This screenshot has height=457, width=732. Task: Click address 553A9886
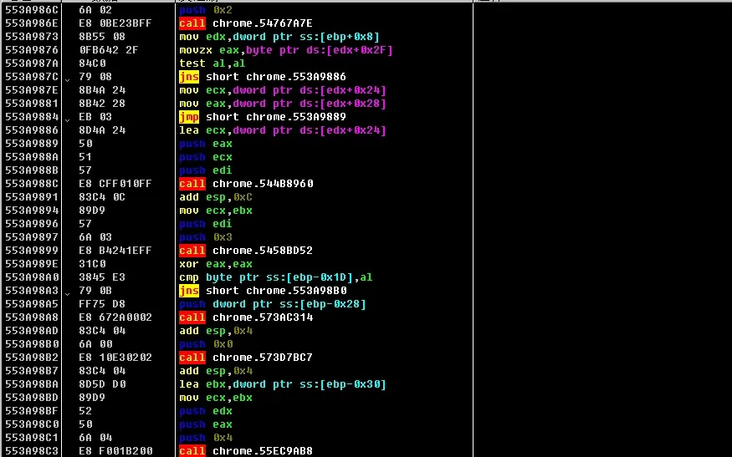[32, 130]
